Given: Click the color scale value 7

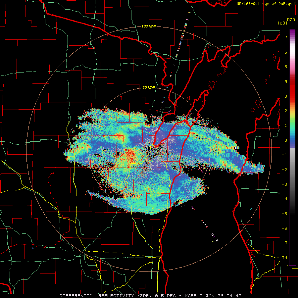Looking at the screenshot, I should pos(286,37).
